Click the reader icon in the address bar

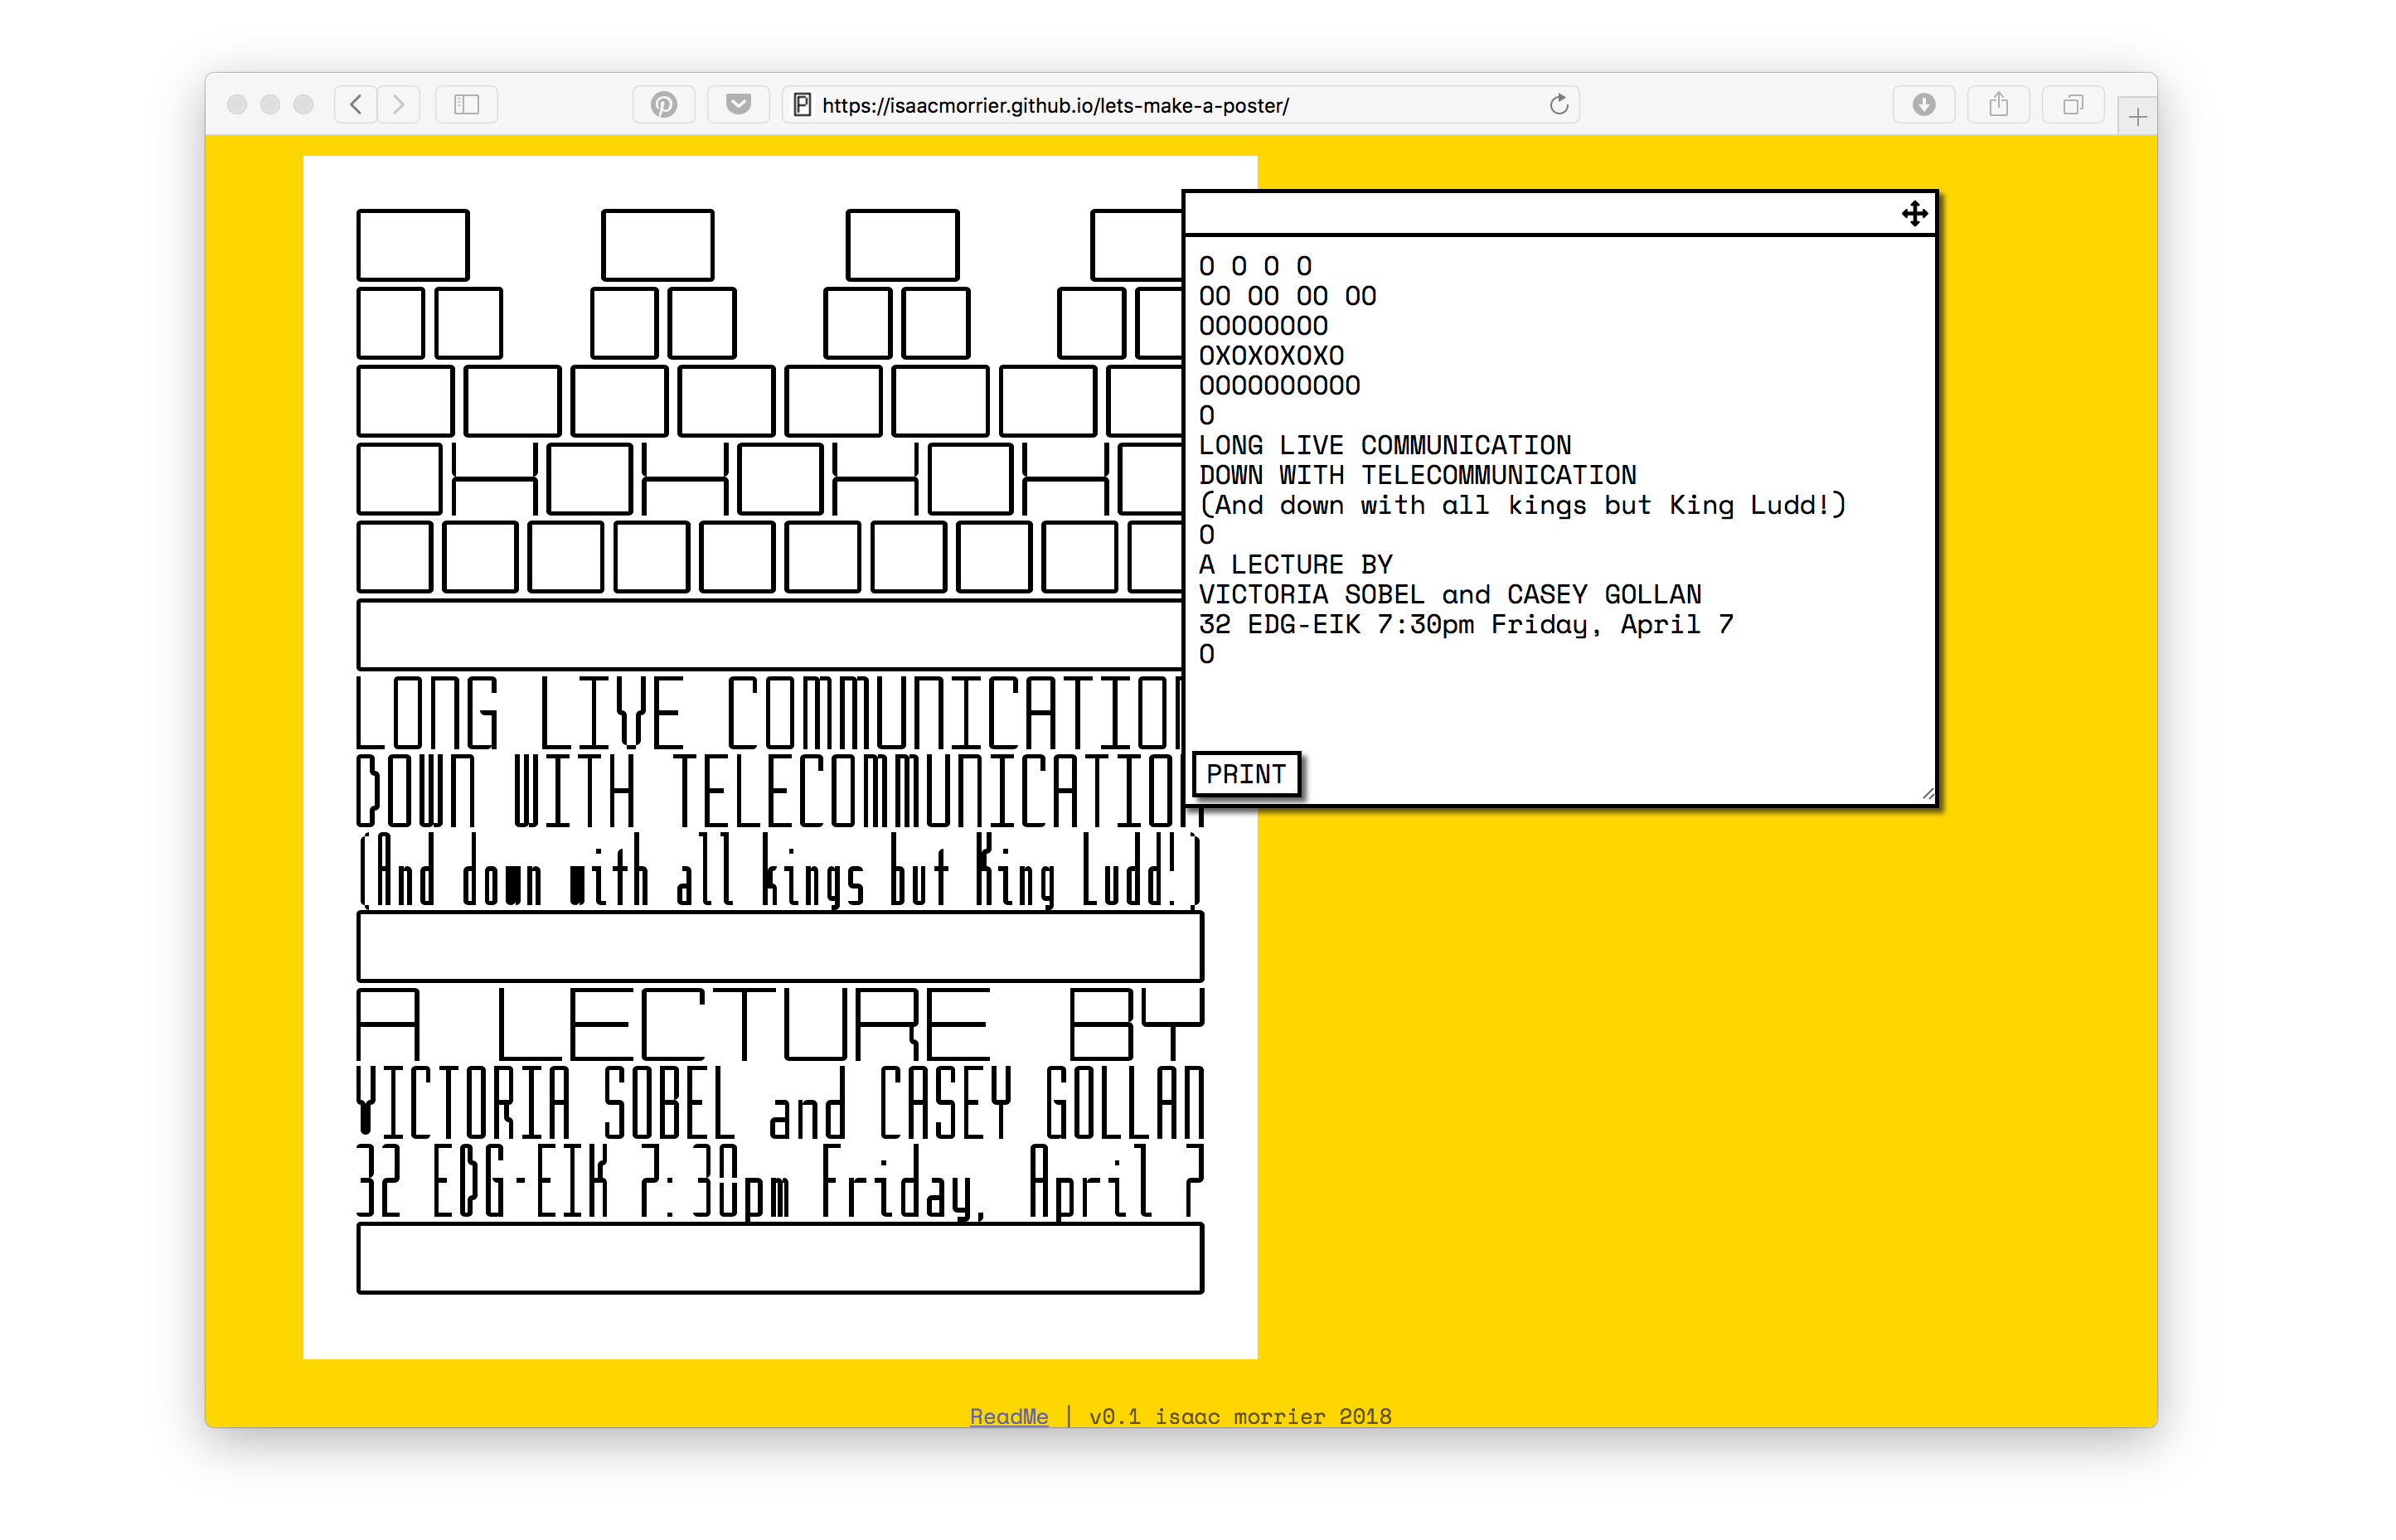(802, 104)
